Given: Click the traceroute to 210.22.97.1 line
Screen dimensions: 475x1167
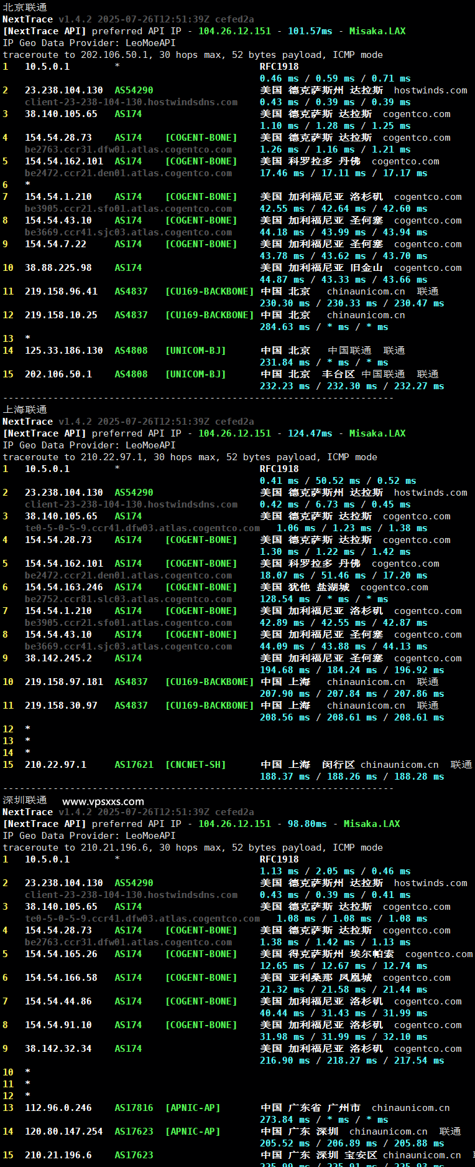Looking at the screenshot, I should [190, 457].
